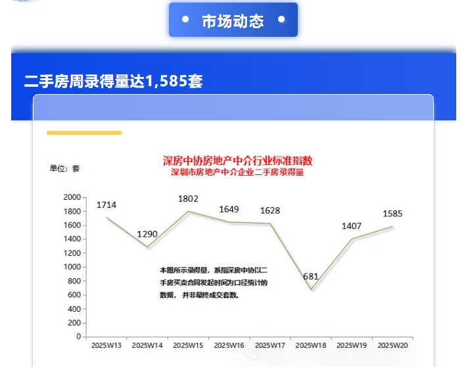
Task: Click the lowest value label 681
Action: coord(311,277)
